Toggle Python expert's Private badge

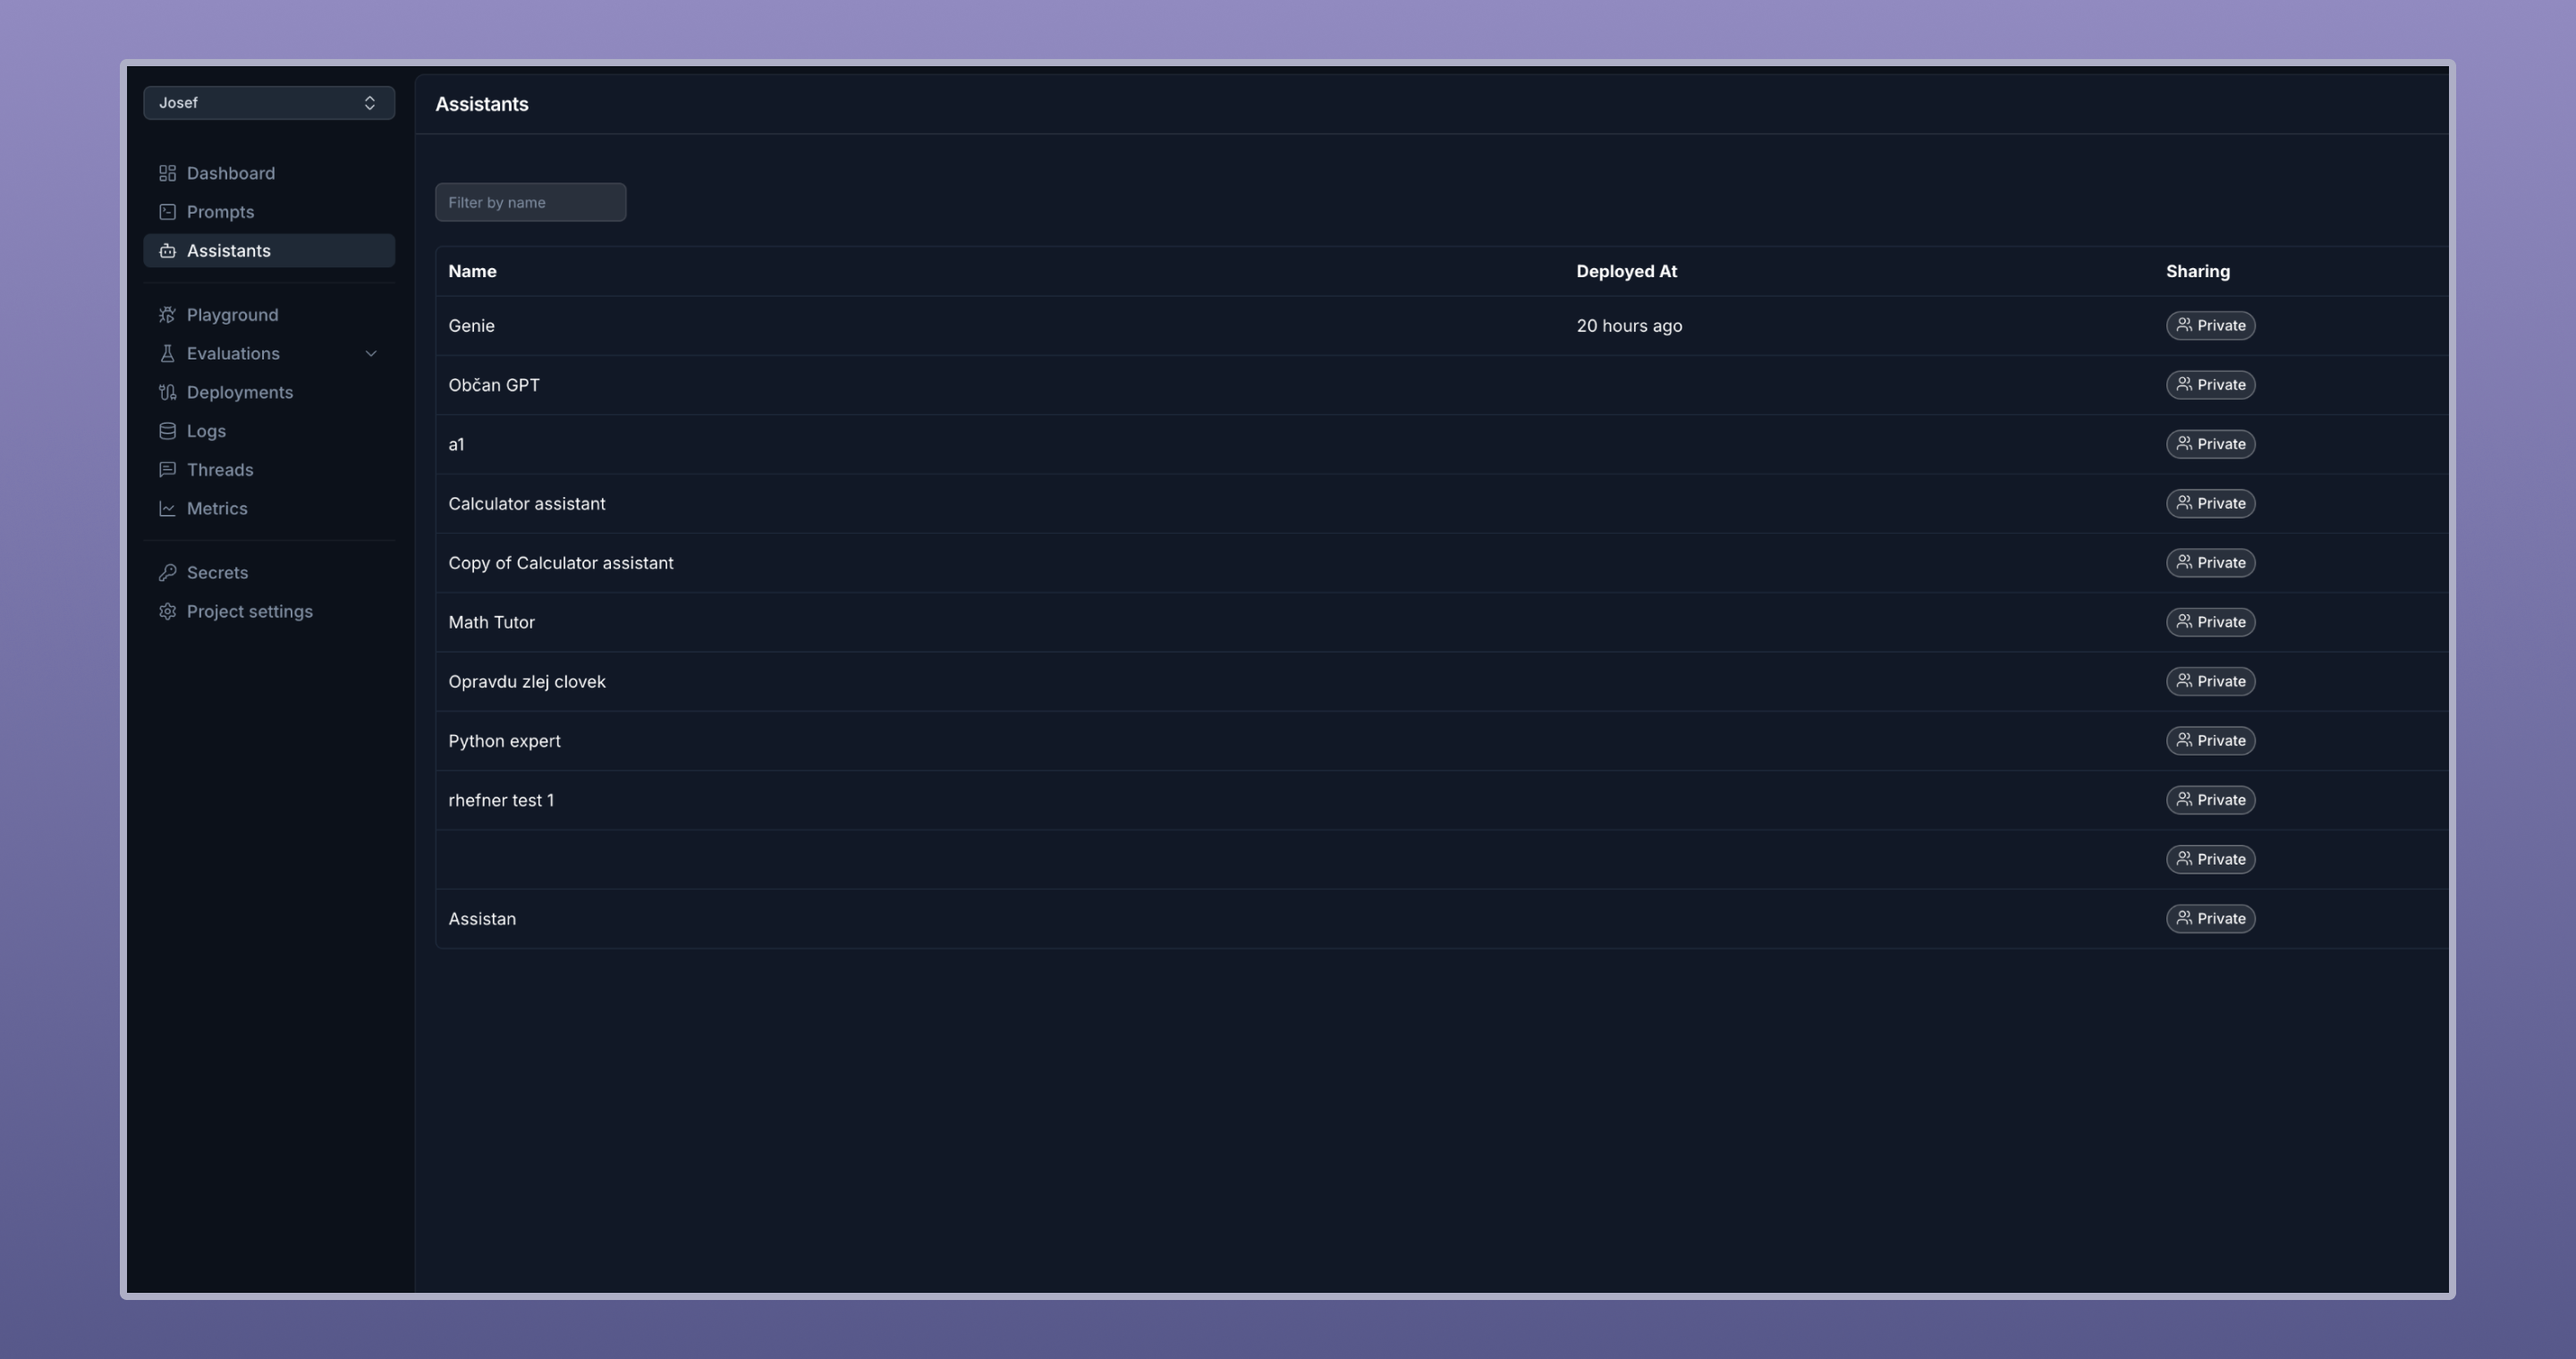[x=2210, y=740]
